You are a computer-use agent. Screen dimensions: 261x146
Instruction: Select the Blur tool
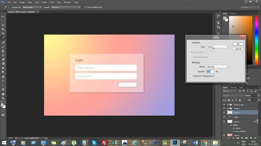pos(3,68)
